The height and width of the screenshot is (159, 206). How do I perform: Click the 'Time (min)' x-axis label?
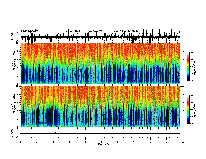104,144
